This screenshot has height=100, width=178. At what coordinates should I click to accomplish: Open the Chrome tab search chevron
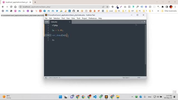157,2
